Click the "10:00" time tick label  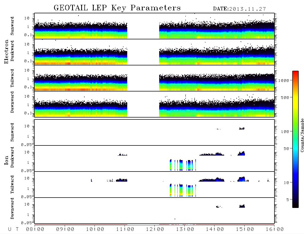point(95,229)
